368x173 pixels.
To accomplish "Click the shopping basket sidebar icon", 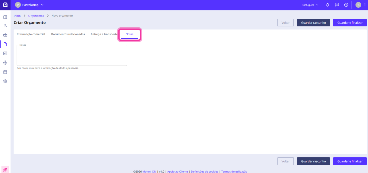I will [5, 35].
